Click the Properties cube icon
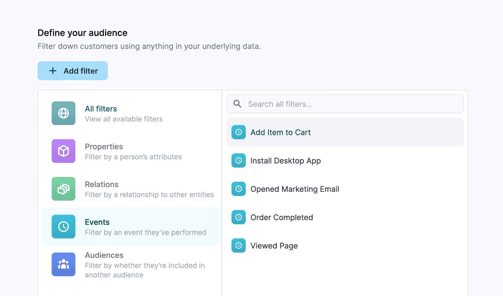 pos(63,151)
